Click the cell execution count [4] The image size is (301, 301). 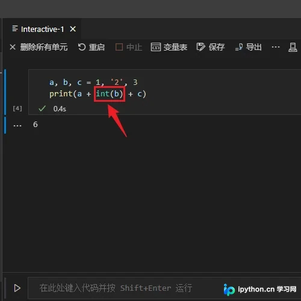point(17,108)
